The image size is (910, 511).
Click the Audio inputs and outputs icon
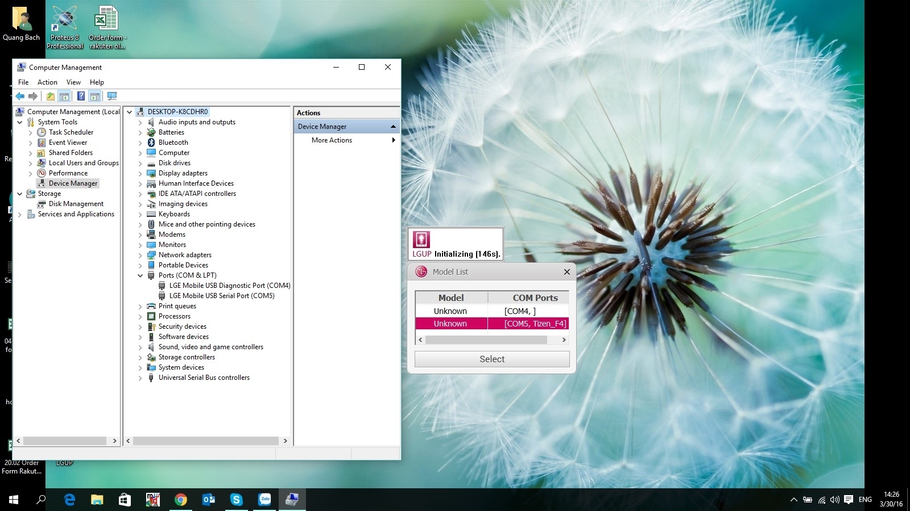click(151, 122)
